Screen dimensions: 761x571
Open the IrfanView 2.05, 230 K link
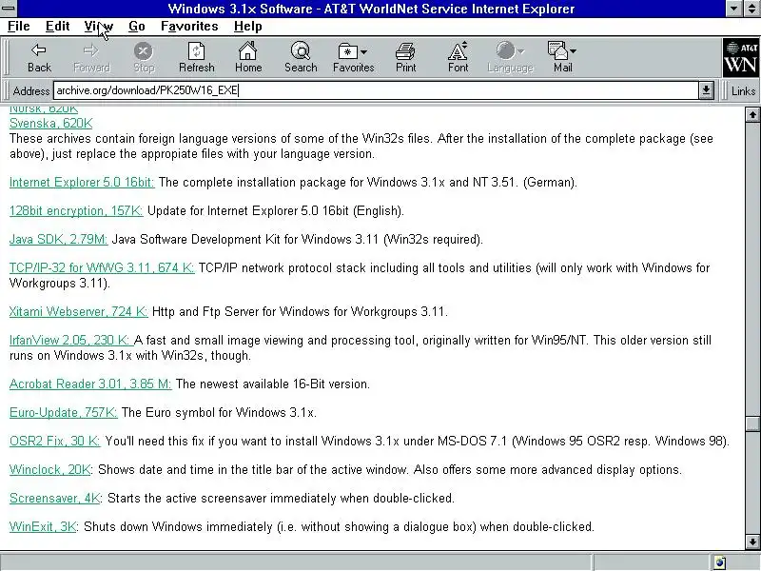(70, 340)
